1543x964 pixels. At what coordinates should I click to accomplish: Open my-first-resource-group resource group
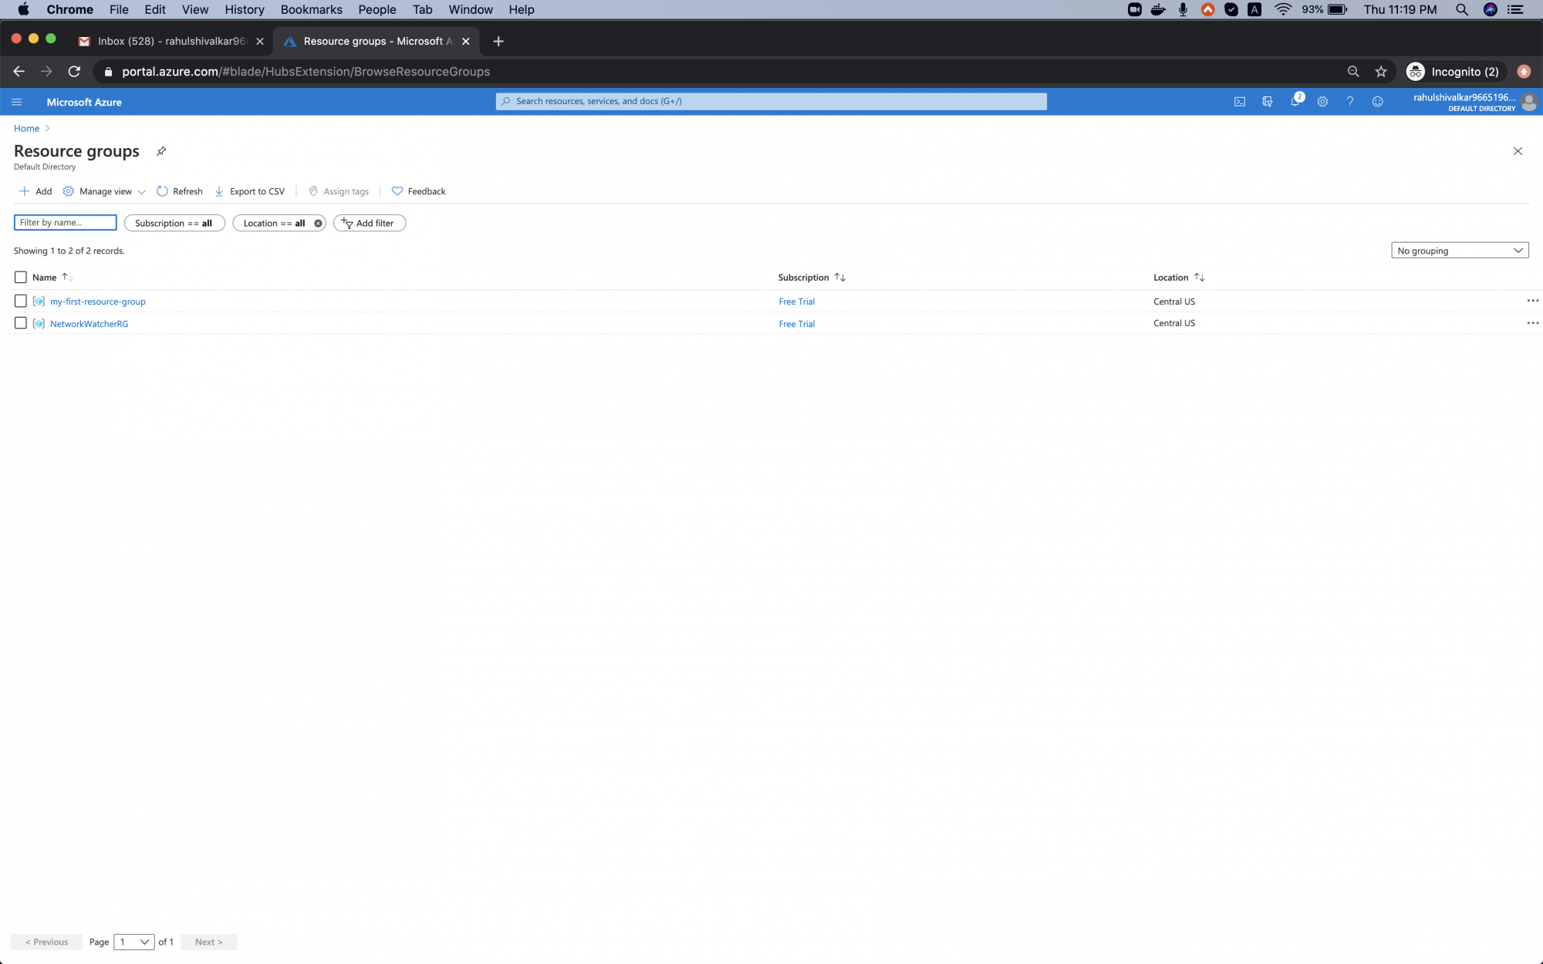click(98, 301)
